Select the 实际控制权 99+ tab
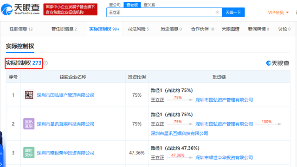Viewport: 297px width, 167px height. tap(104, 29)
